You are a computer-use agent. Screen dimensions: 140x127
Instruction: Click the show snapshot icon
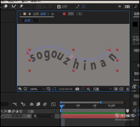coord(83,89)
